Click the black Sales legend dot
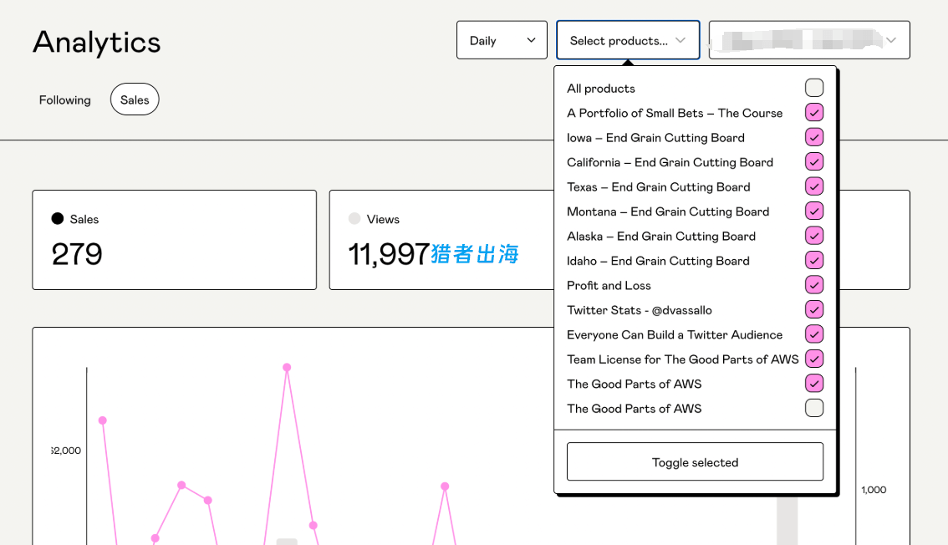Image resolution: width=948 pixels, height=545 pixels. [x=58, y=219]
